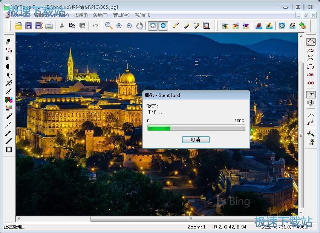Toggle the circle view mode button in toolbar
This screenshot has width=320, height=233.
tap(163, 26)
